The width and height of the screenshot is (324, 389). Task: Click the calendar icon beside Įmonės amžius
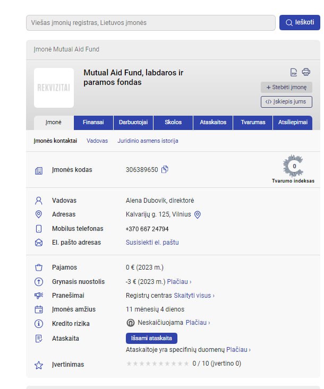point(39,309)
